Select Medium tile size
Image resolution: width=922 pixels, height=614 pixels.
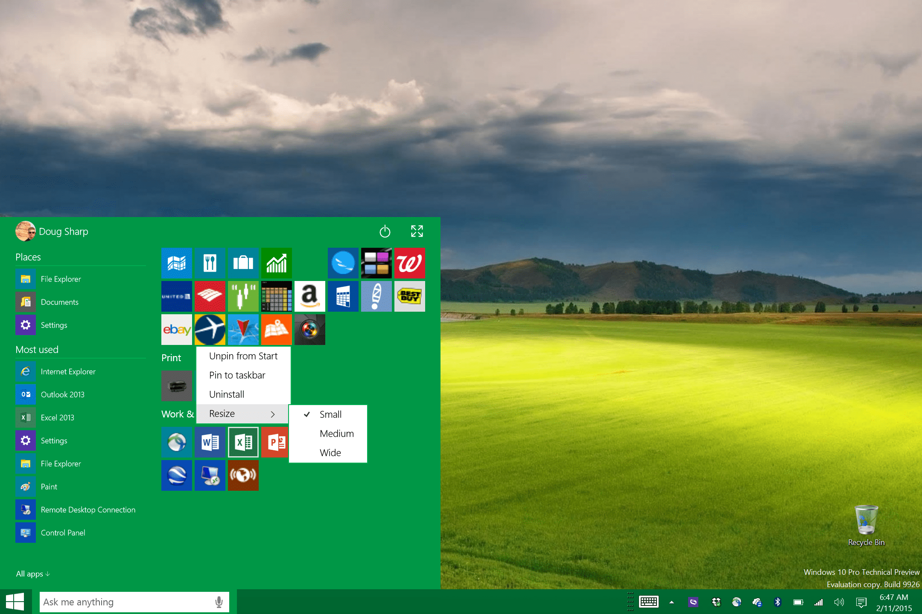coord(328,434)
